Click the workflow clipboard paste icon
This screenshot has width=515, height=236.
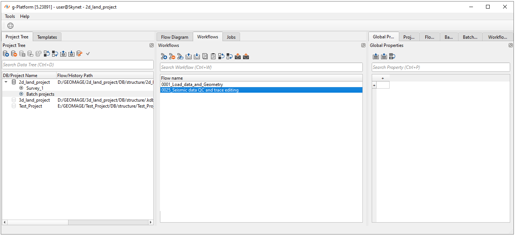pyautogui.click(x=213, y=57)
